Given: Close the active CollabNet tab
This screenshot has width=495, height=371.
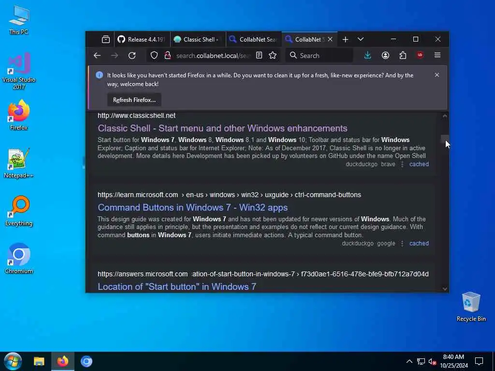Looking at the screenshot, I should coord(330,39).
